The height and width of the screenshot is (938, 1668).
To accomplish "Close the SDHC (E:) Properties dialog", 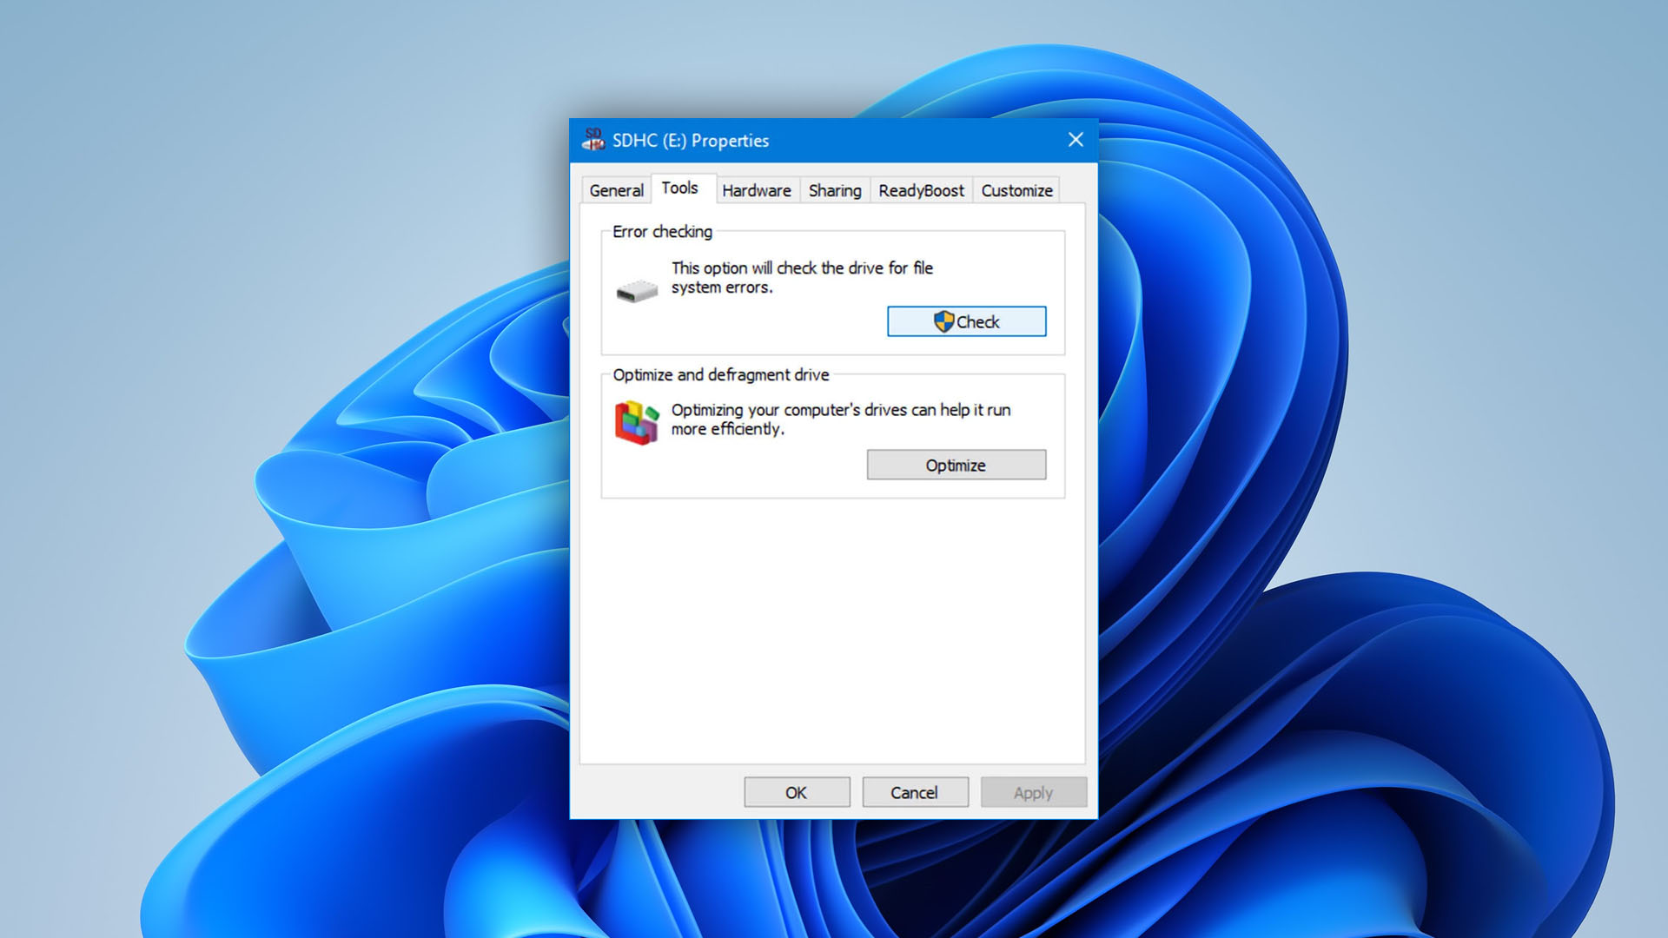I will [x=1076, y=140].
